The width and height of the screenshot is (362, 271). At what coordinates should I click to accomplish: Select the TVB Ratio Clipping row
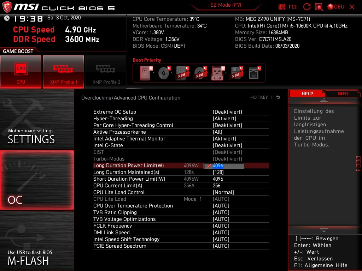(181, 212)
